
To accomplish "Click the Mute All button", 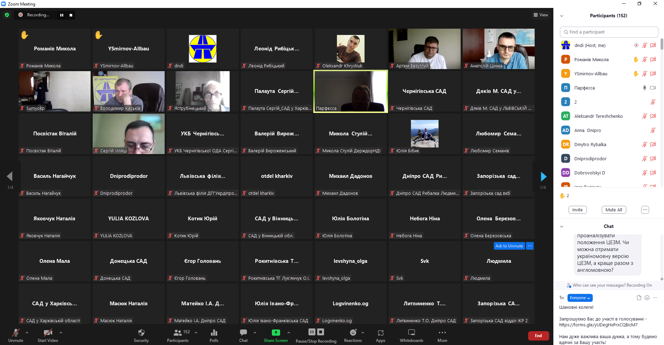I will 614,210.
